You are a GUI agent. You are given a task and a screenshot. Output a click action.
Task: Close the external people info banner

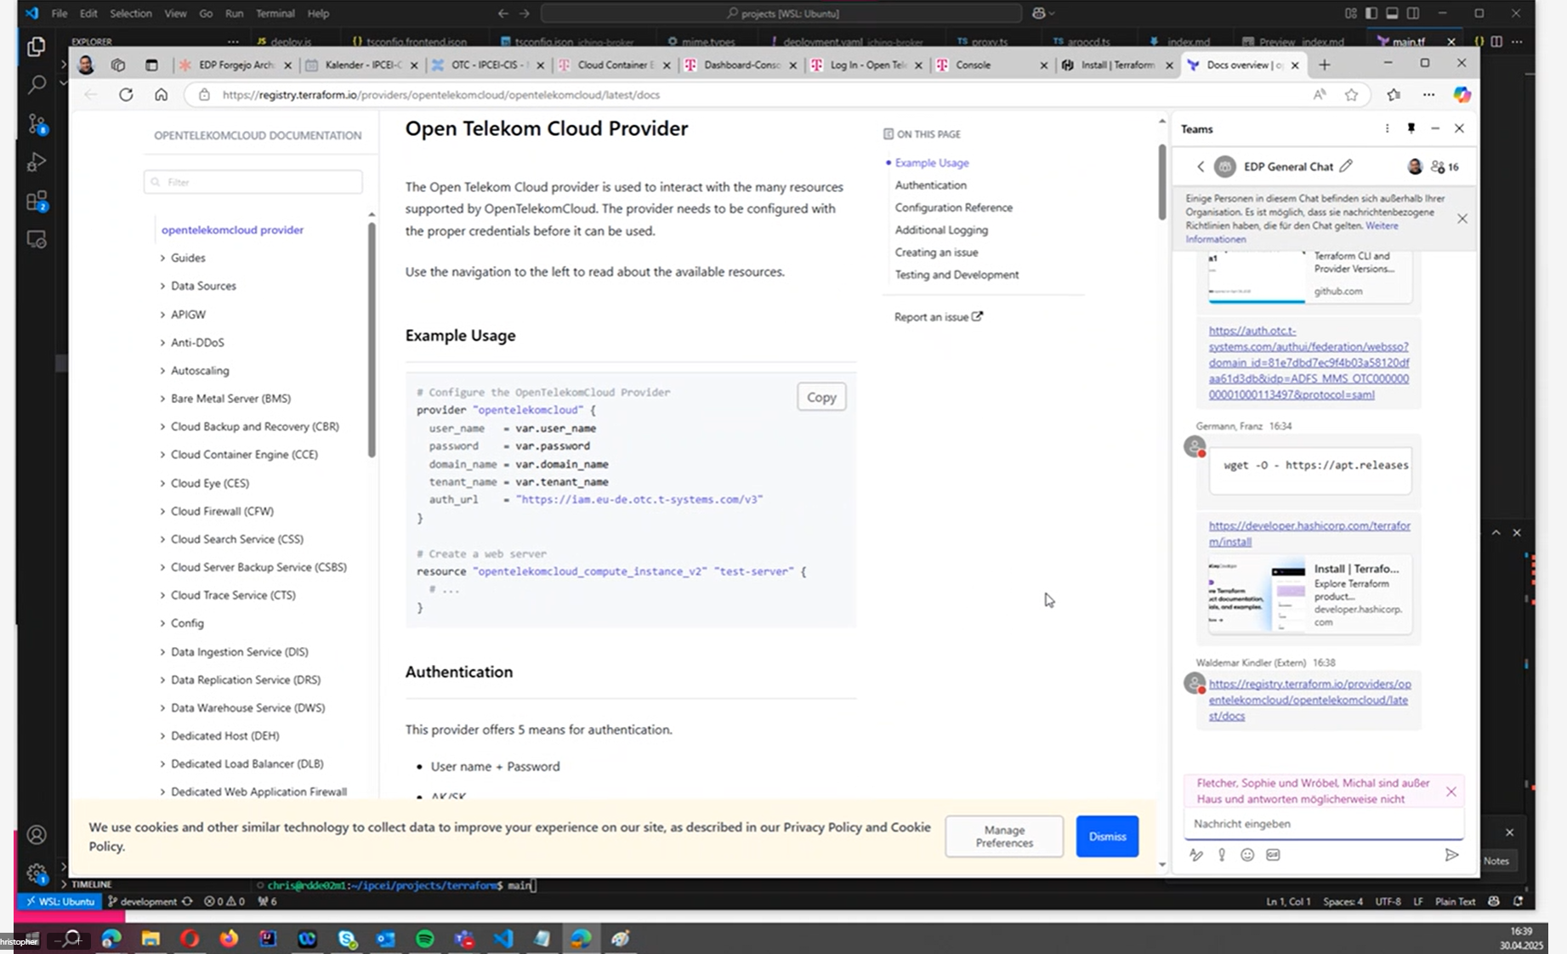click(1462, 219)
